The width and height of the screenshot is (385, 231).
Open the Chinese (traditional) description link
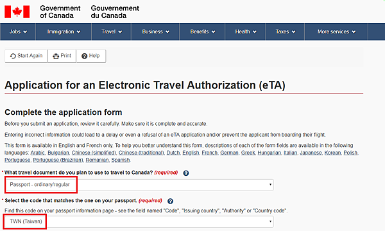[x=141, y=153]
